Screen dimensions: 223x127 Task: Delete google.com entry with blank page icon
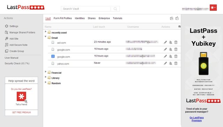click(176, 49)
